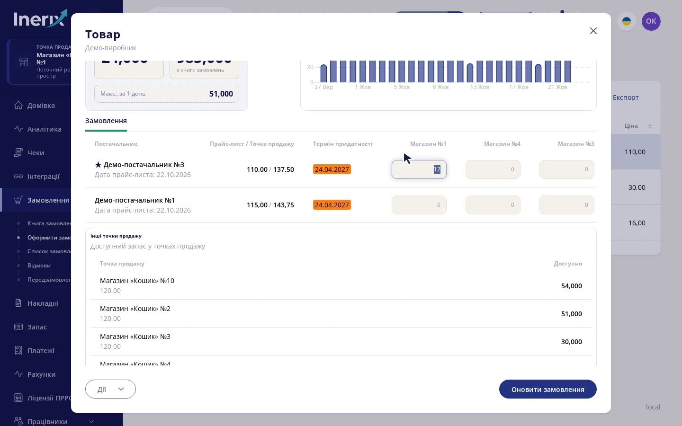Viewport: 682px width, 426px height.
Task: Click expiry date badge for Демо-постачальник №3
Action: click(x=332, y=169)
